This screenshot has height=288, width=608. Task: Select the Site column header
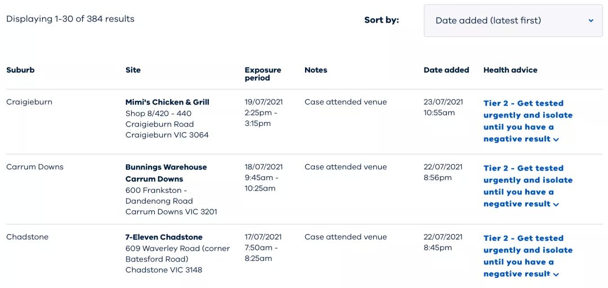pyautogui.click(x=133, y=70)
